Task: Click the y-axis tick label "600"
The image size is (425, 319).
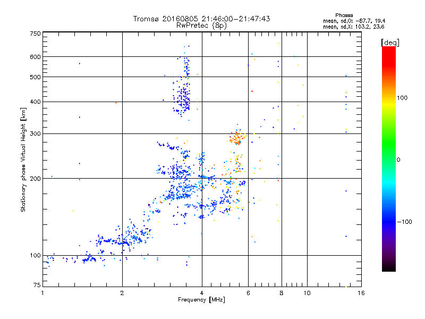Action: pyautogui.click(x=35, y=57)
